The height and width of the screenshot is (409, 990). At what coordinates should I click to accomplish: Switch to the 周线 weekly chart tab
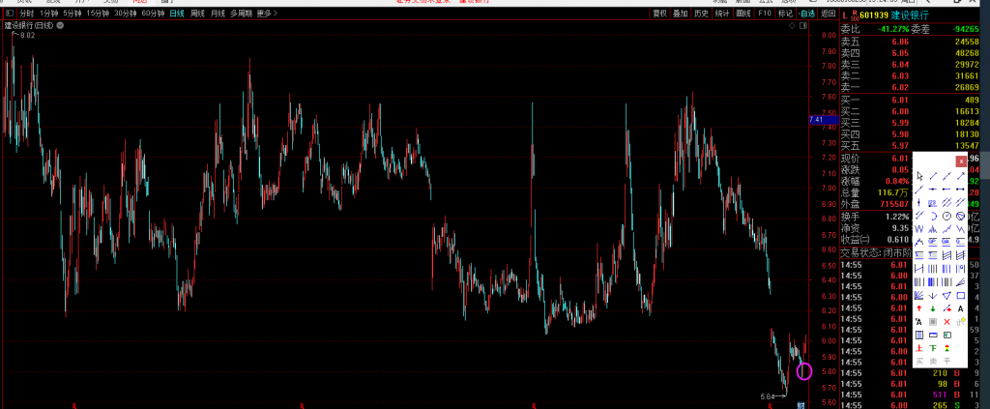[198, 15]
